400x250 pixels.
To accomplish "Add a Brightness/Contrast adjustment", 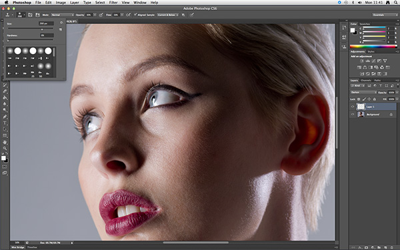I will pyautogui.click(x=362, y=61).
